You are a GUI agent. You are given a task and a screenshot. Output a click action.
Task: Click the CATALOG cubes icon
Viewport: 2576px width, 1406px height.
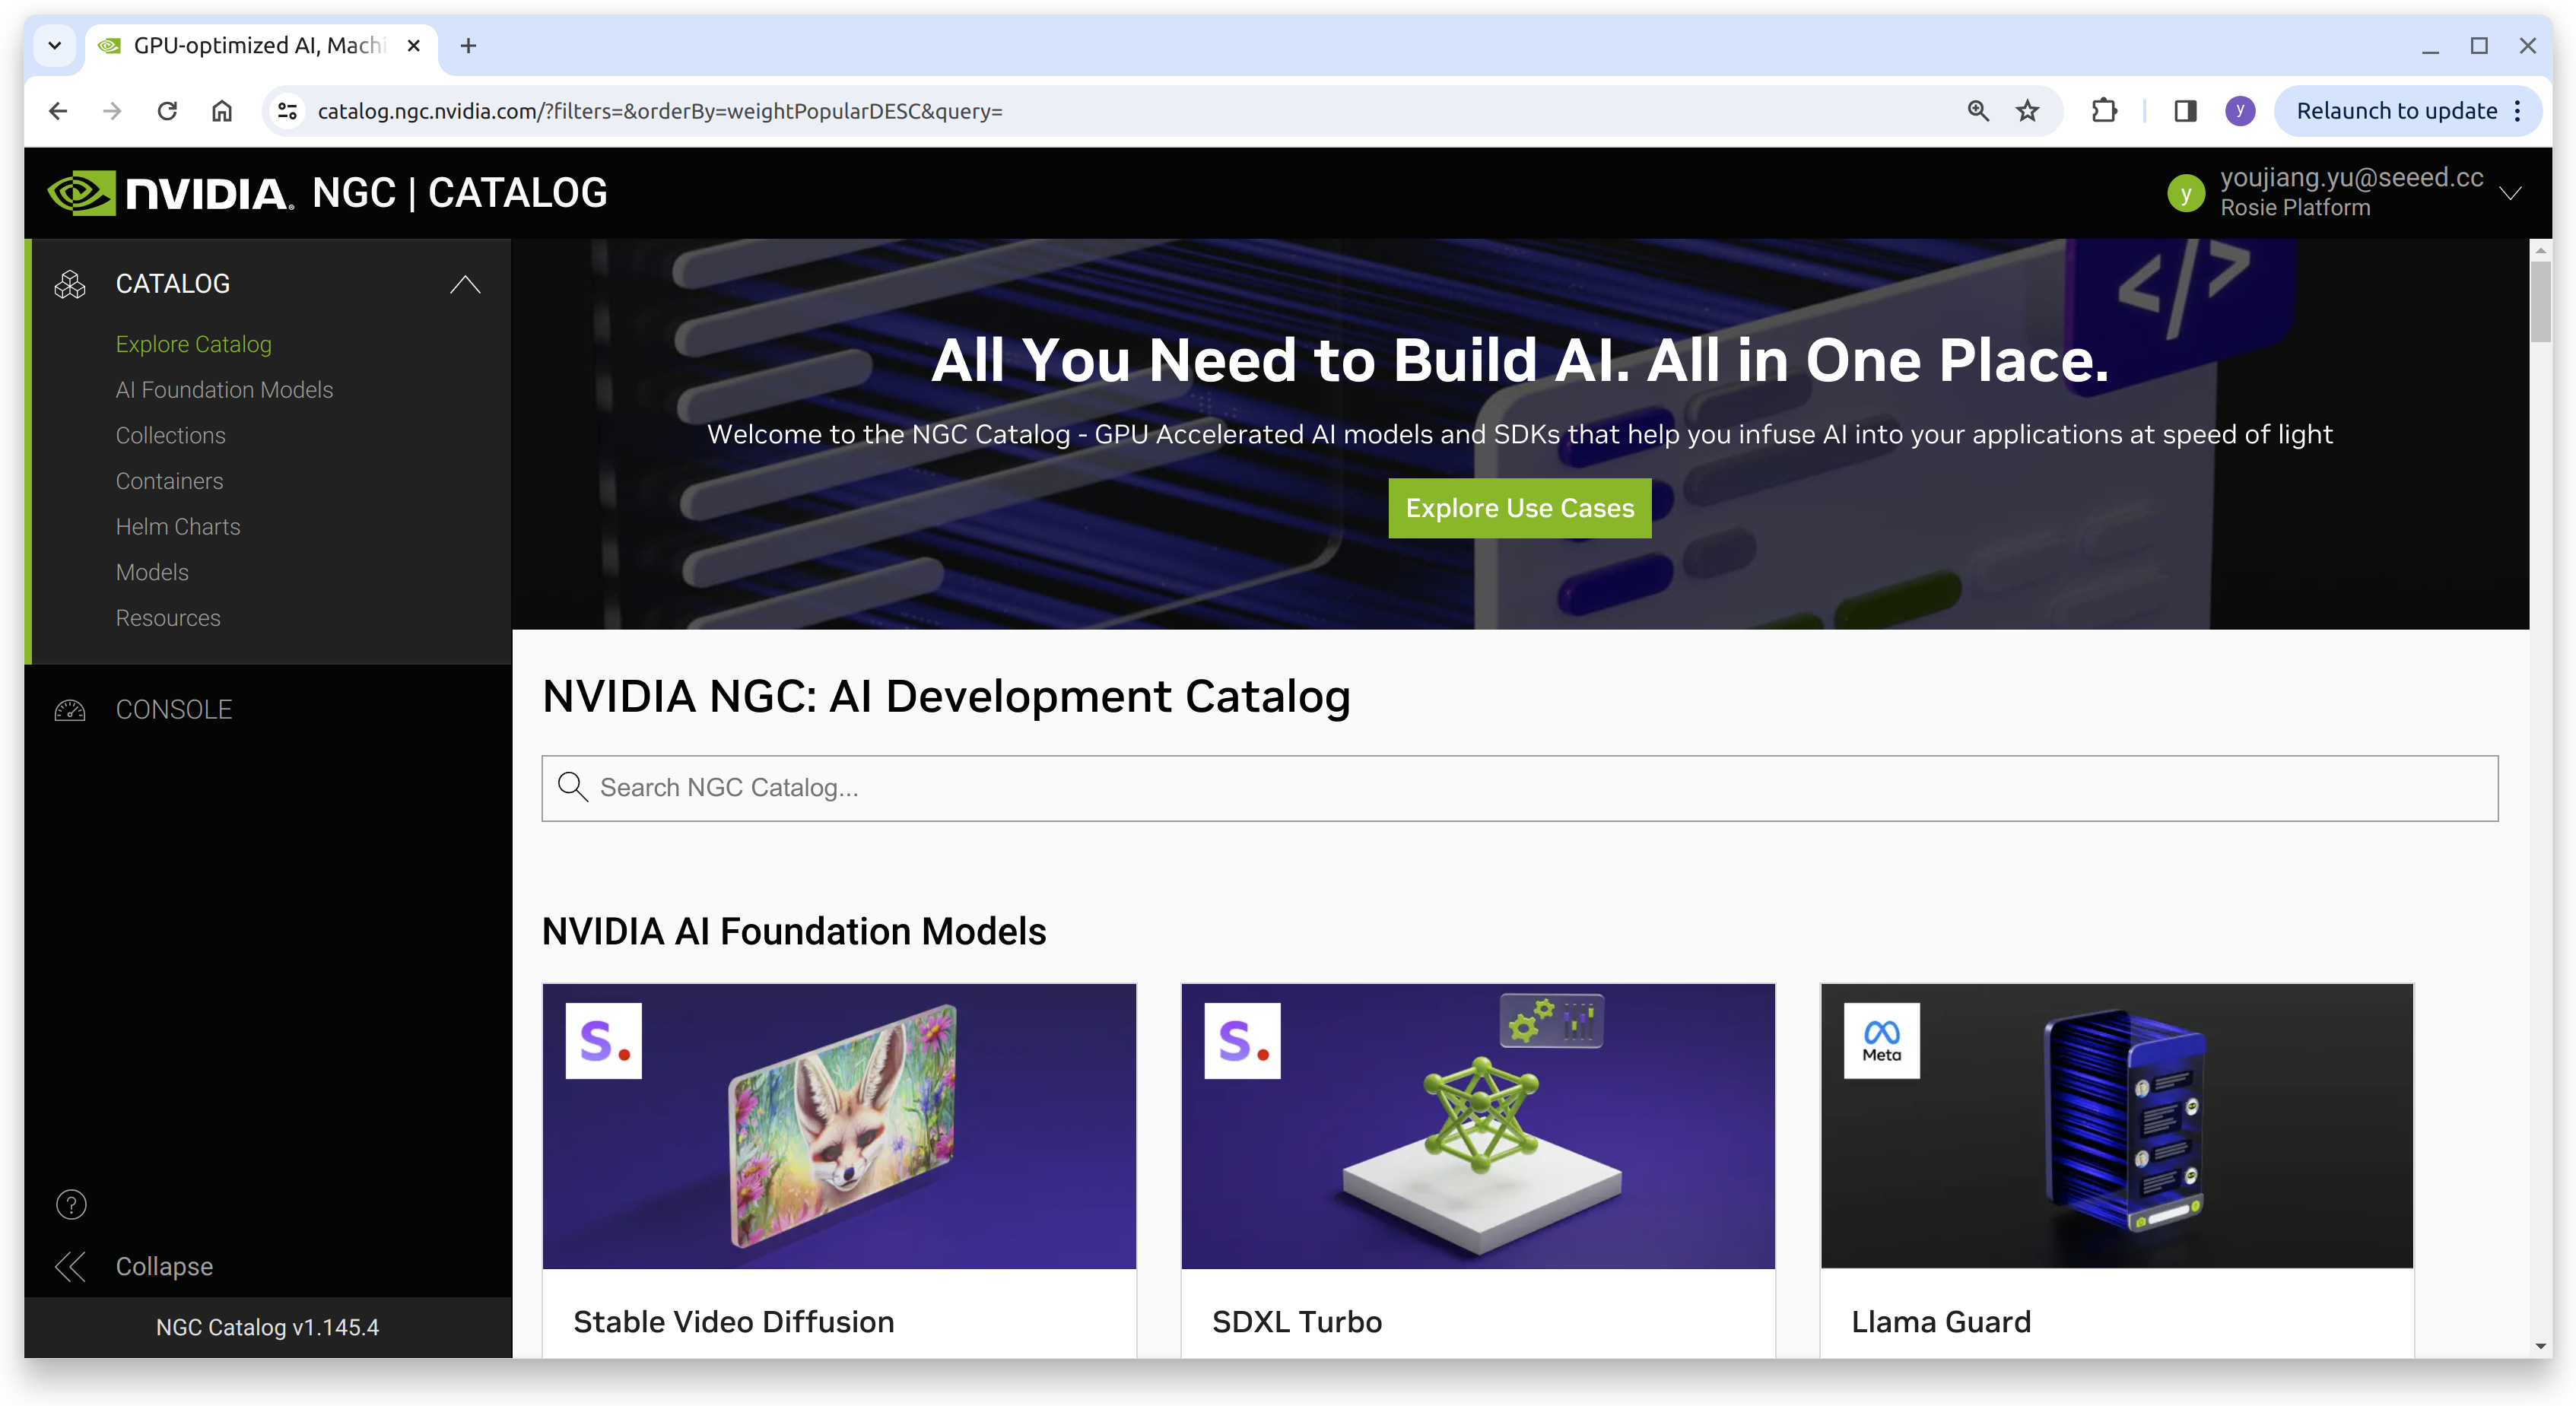(70, 285)
